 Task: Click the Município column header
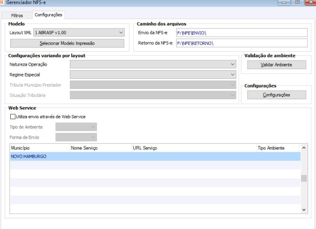pyautogui.click(x=40, y=148)
